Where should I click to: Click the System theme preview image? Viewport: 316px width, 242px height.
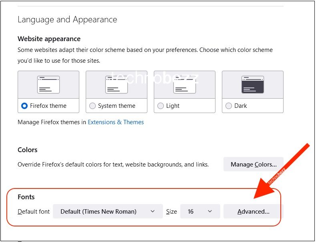[117, 85]
